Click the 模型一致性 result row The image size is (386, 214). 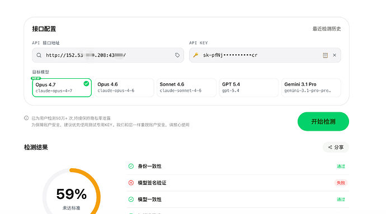238,199
